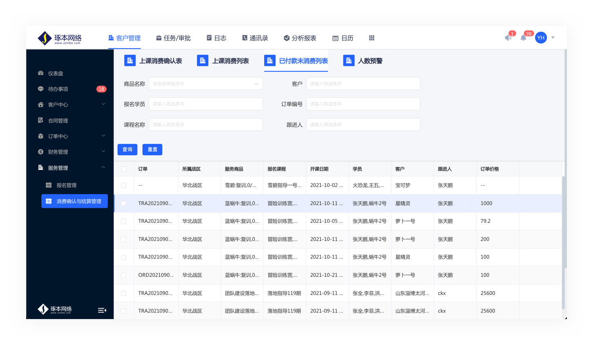Click the 财务管理 dollar icon

point(40,152)
